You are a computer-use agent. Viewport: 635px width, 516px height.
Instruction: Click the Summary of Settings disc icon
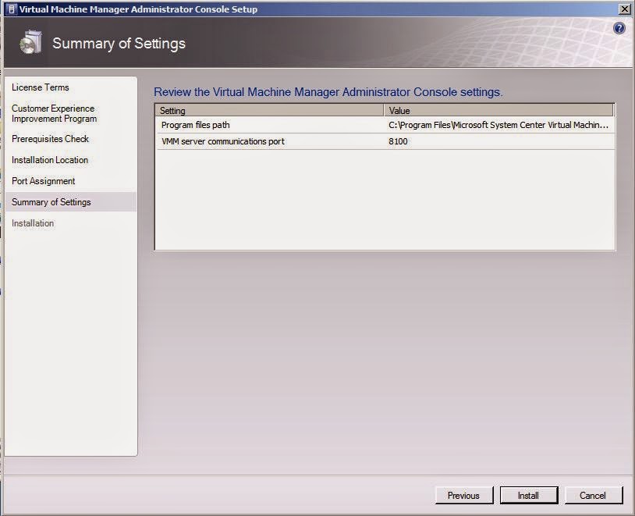click(30, 43)
